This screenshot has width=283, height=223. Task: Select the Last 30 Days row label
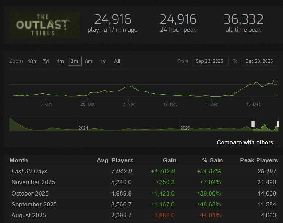29,171
